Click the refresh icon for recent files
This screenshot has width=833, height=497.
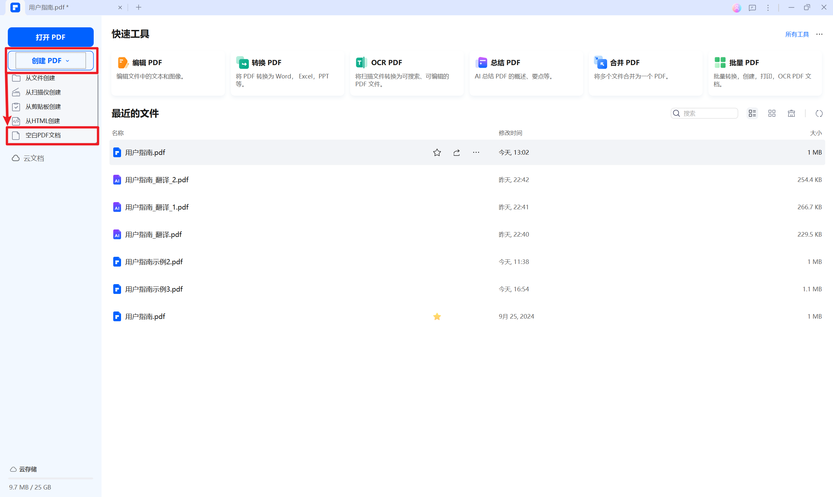click(x=819, y=114)
